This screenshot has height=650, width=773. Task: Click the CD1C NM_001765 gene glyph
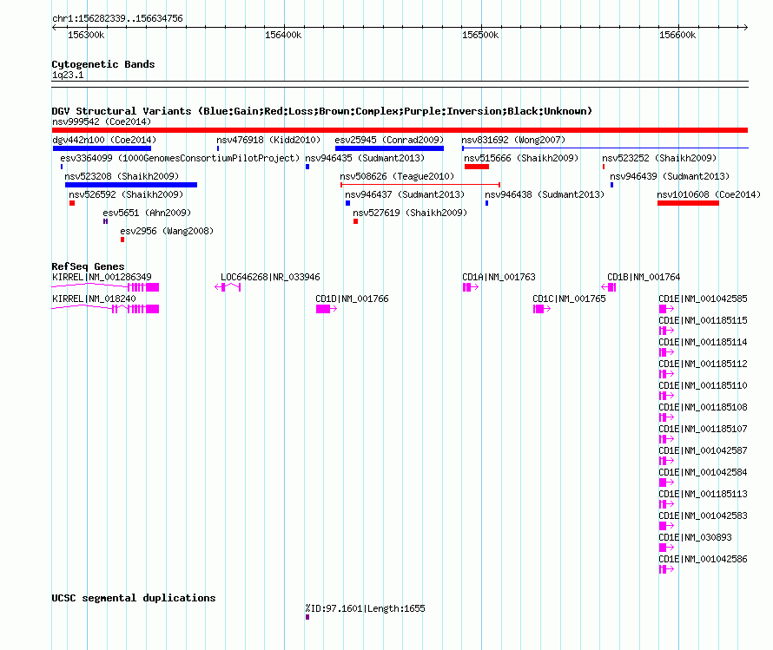pos(542,309)
